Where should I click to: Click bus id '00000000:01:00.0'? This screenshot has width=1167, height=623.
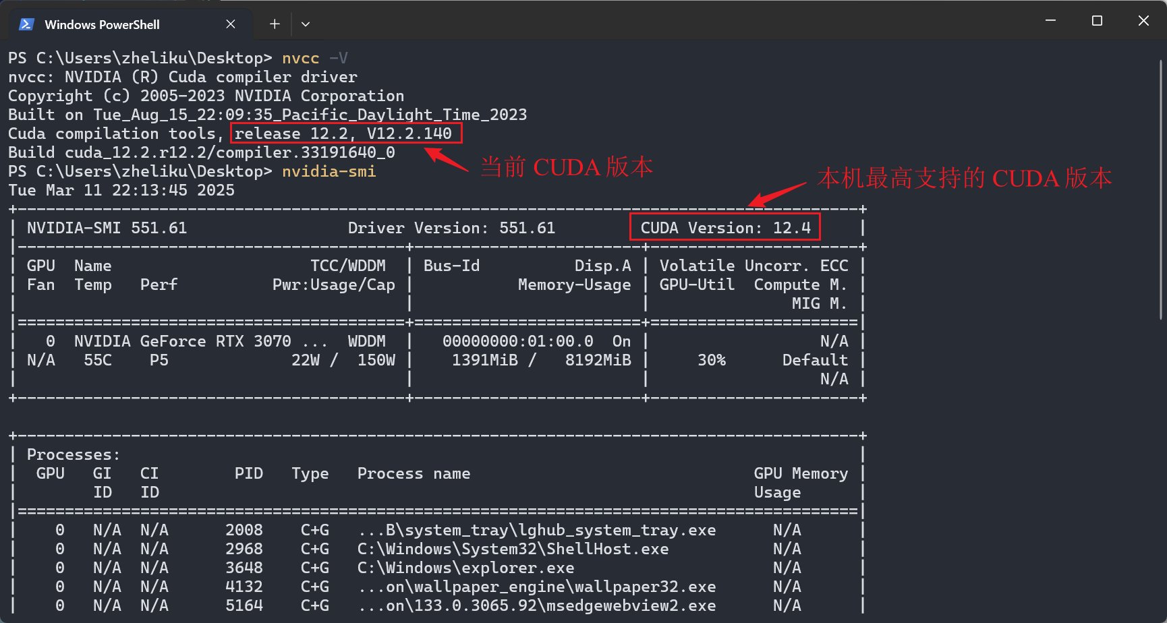click(518, 341)
